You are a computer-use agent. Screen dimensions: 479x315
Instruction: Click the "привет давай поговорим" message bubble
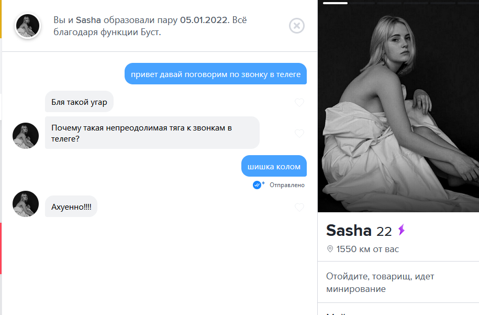pos(216,74)
